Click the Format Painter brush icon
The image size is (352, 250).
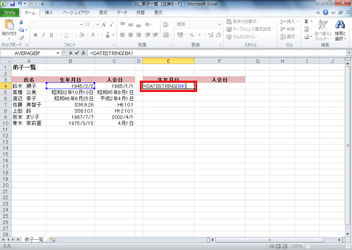pyautogui.click(x=21, y=38)
